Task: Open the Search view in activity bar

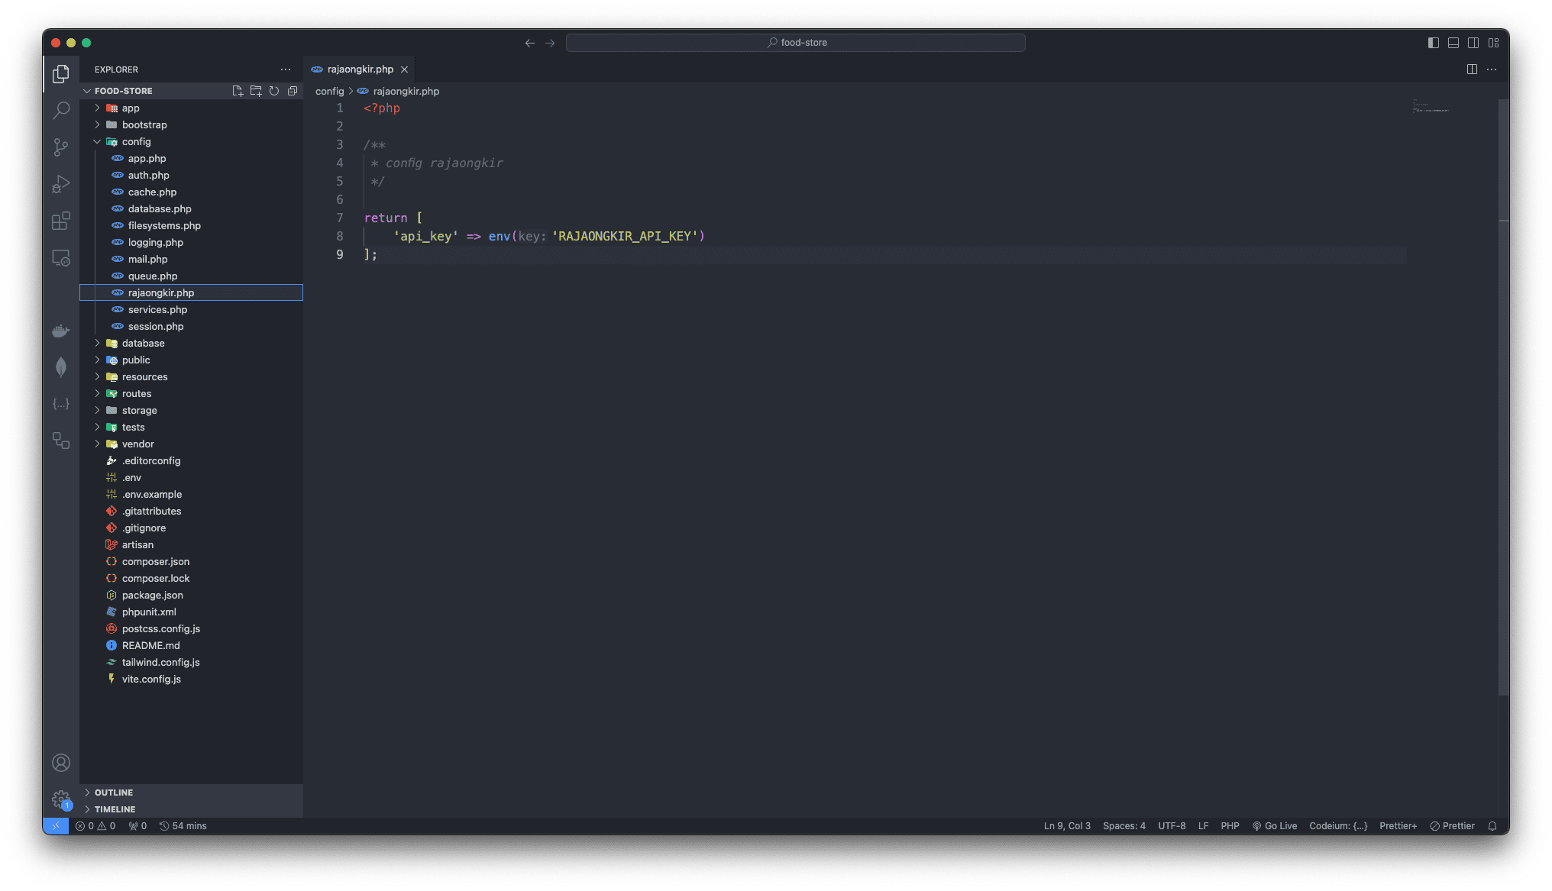Action: tap(61, 110)
